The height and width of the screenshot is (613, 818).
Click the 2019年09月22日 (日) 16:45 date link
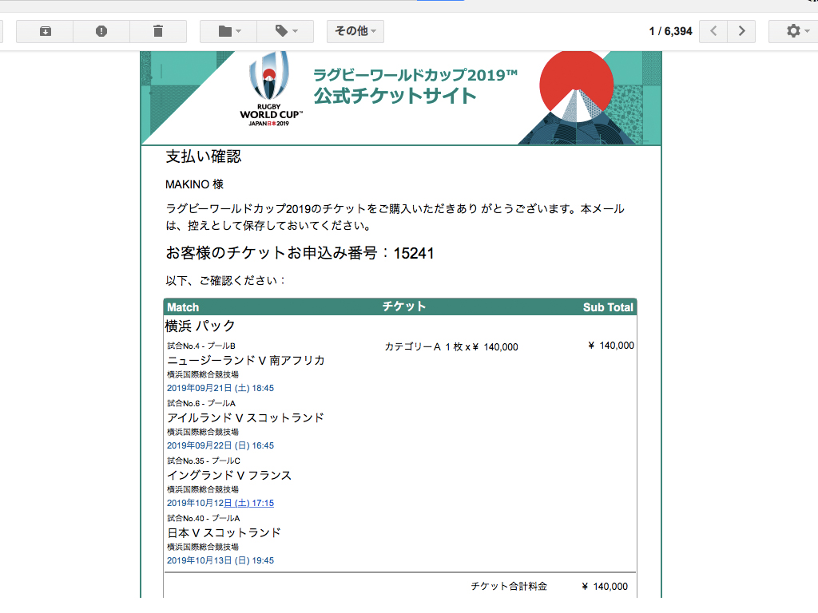[x=220, y=445]
